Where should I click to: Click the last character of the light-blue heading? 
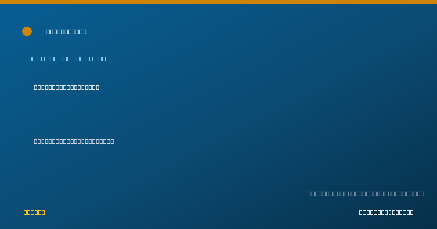coord(104,59)
